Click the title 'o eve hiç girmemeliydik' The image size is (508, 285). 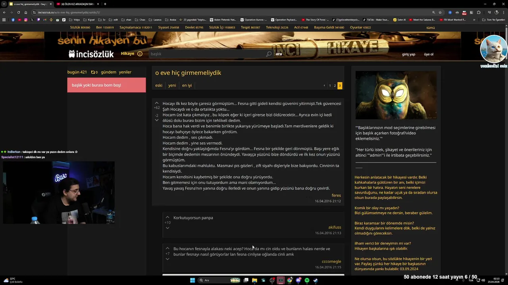[188, 73]
